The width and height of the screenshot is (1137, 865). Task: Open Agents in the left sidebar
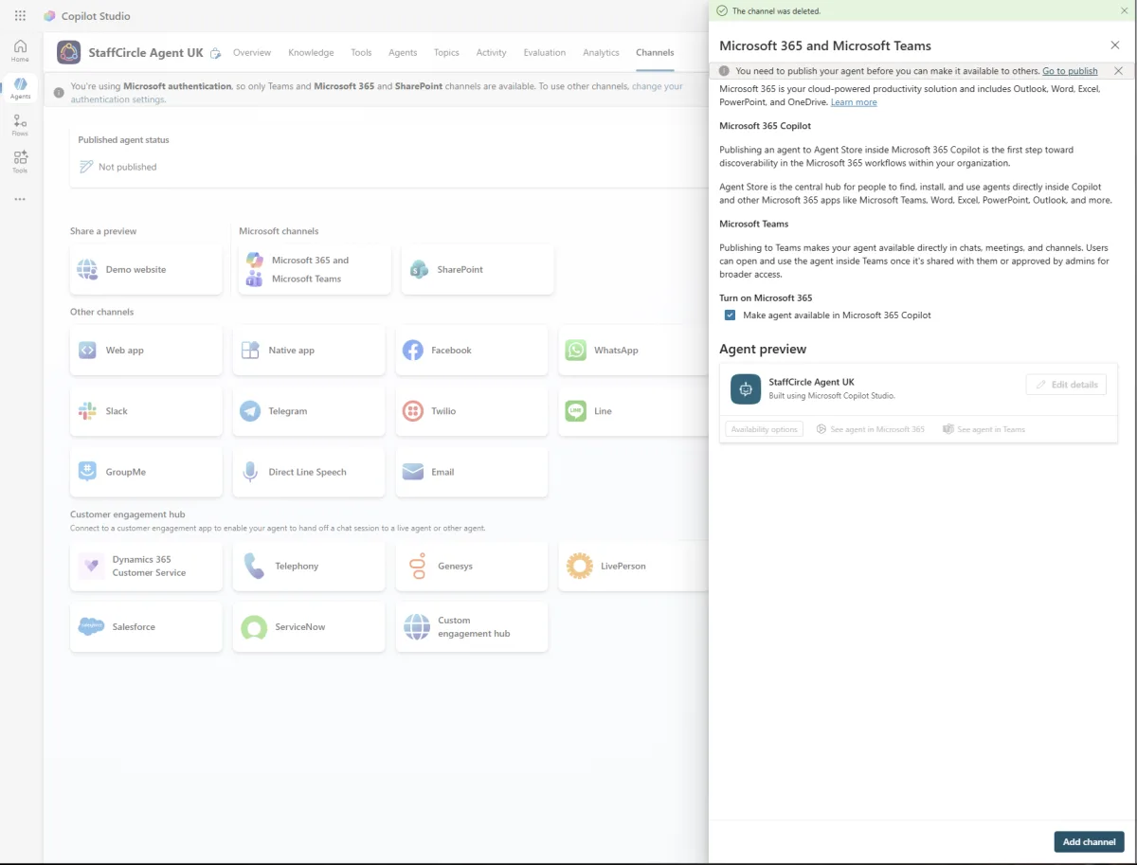tap(20, 89)
